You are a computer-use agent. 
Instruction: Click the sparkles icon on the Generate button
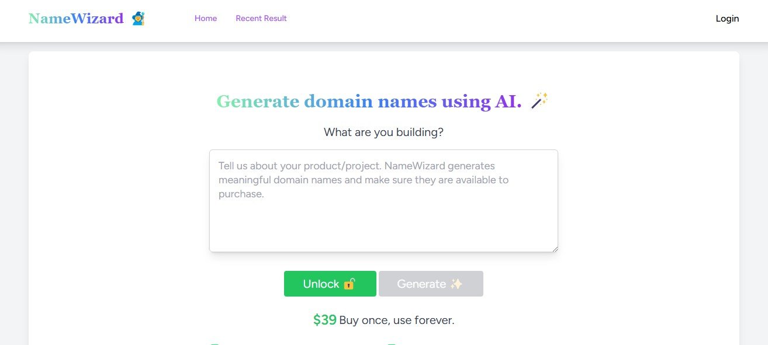click(456, 284)
